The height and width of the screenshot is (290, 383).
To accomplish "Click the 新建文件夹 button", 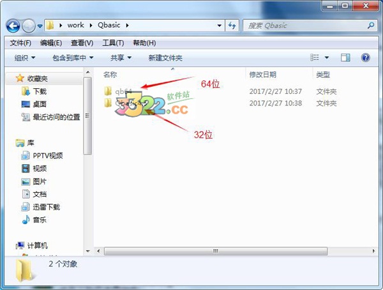I will point(165,58).
